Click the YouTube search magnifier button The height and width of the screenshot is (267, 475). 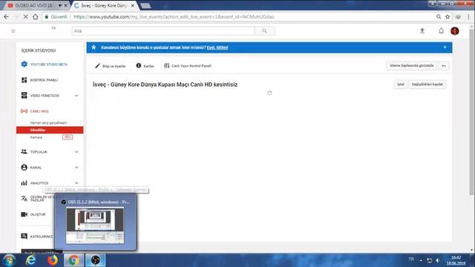point(264,31)
